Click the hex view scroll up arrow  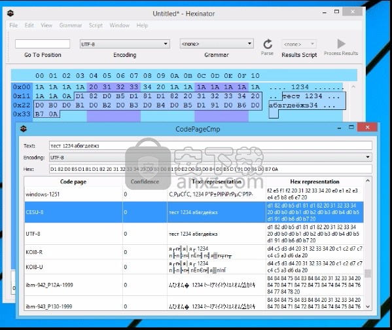point(353,87)
